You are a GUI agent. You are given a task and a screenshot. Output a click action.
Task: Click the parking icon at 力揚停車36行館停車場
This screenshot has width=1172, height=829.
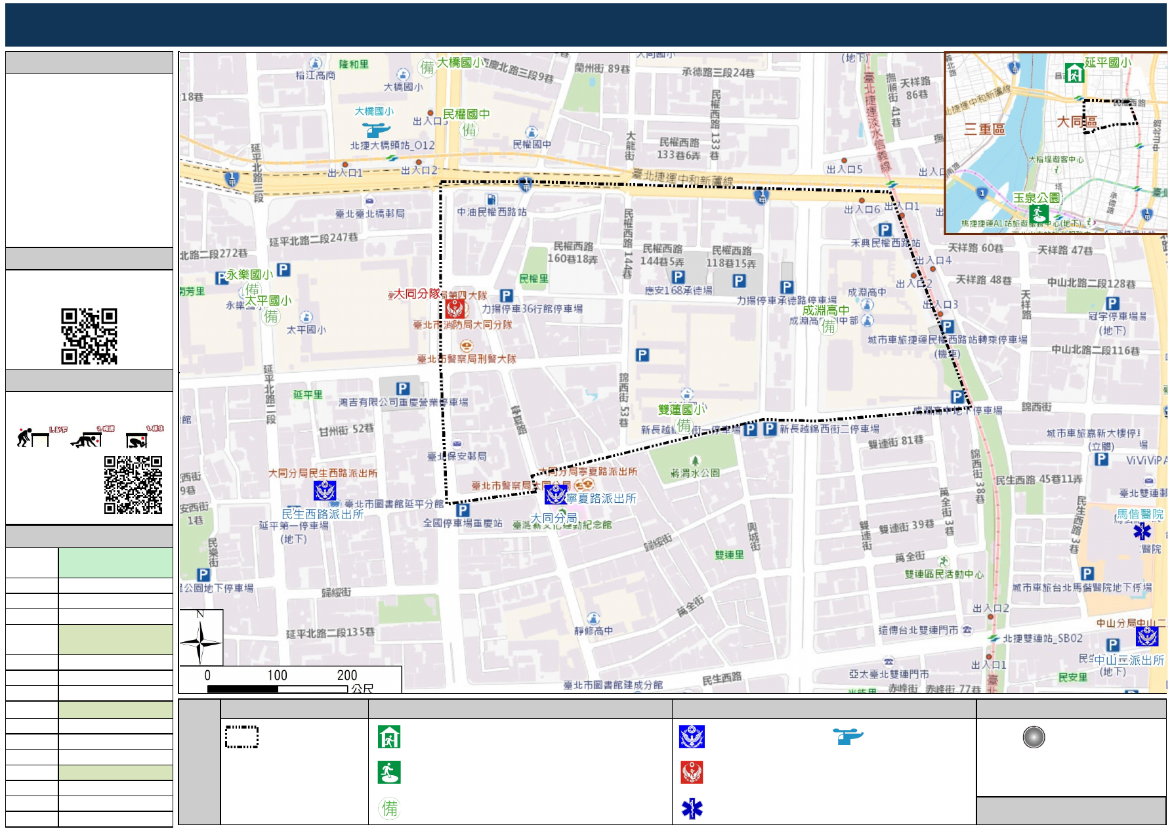click(506, 296)
